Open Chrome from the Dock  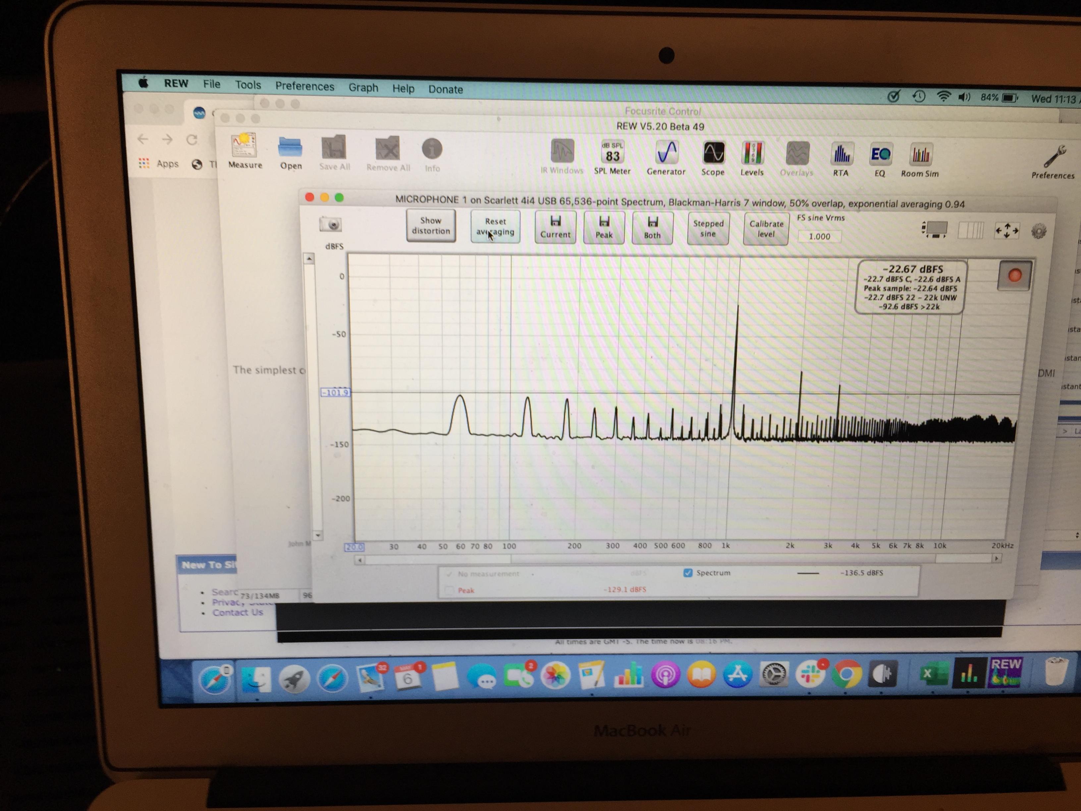[847, 674]
